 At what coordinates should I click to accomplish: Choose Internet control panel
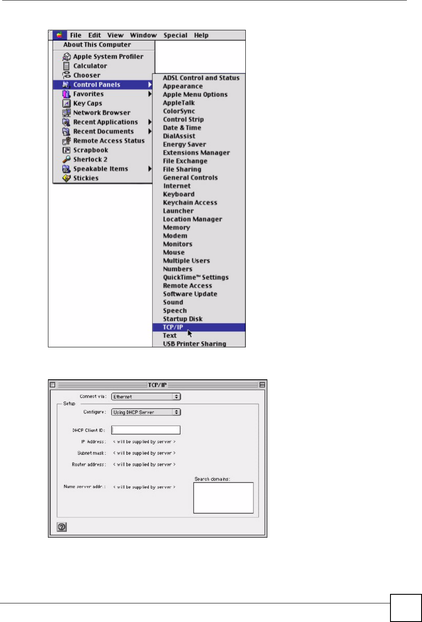[177, 186]
